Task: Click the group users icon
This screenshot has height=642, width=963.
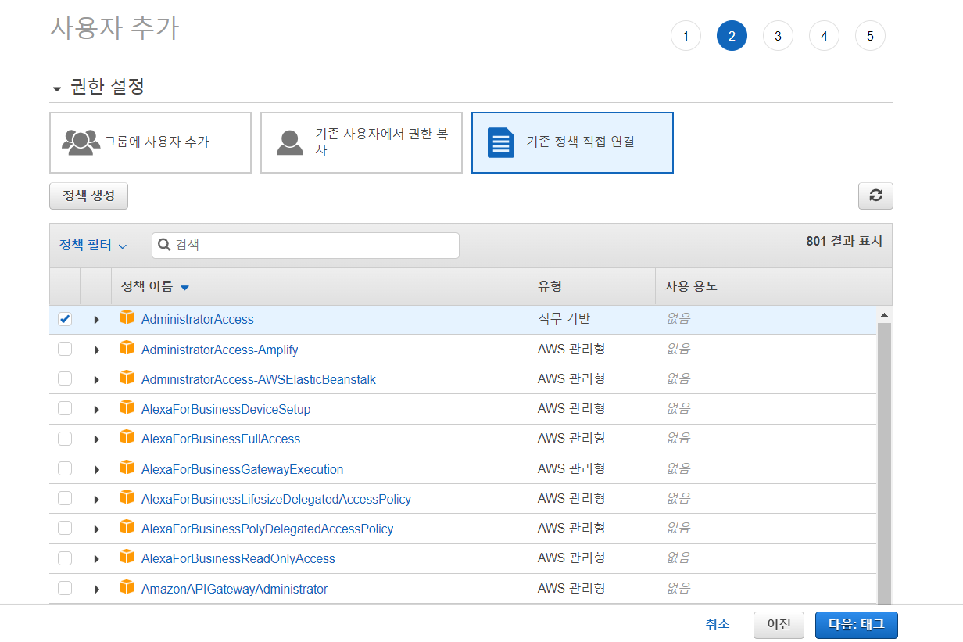Action: tap(81, 142)
